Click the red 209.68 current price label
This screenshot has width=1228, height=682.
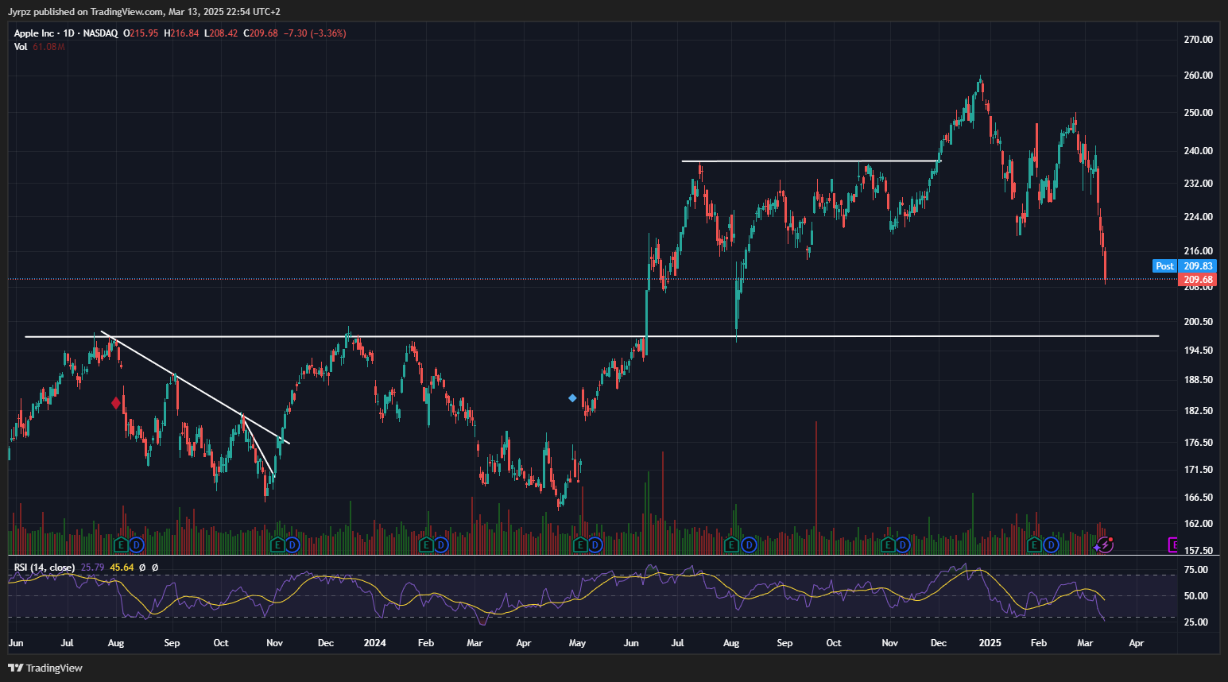coord(1198,280)
